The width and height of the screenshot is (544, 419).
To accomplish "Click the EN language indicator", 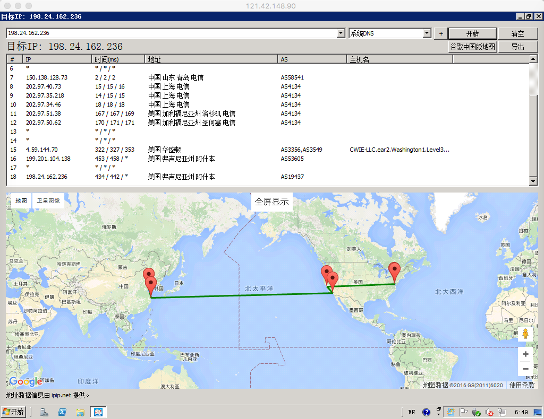I will (x=412, y=412).
